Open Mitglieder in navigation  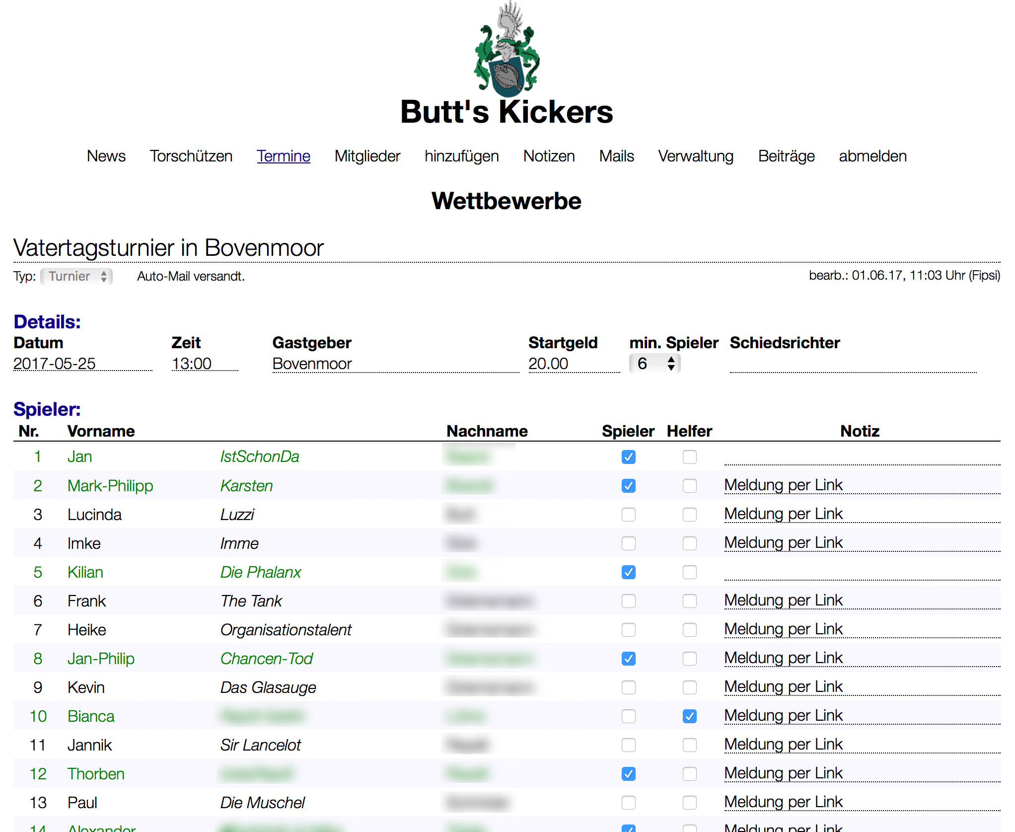click(367, 156)
